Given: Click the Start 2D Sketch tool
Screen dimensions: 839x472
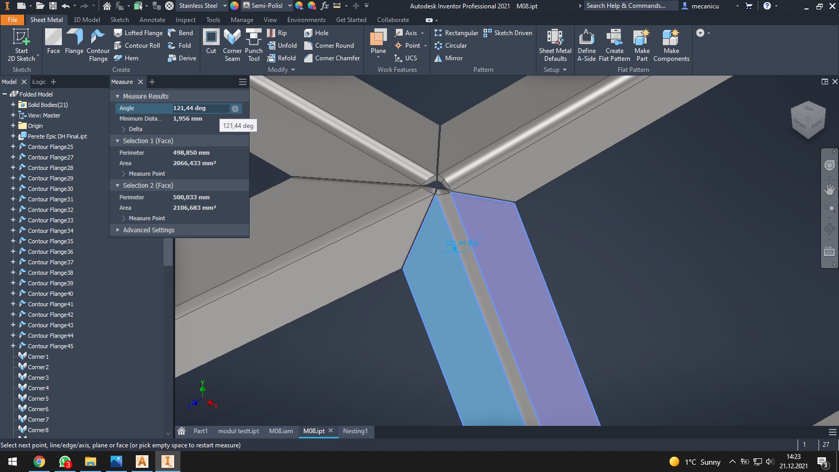Looking at the screenshot, I should click(21, 45).
